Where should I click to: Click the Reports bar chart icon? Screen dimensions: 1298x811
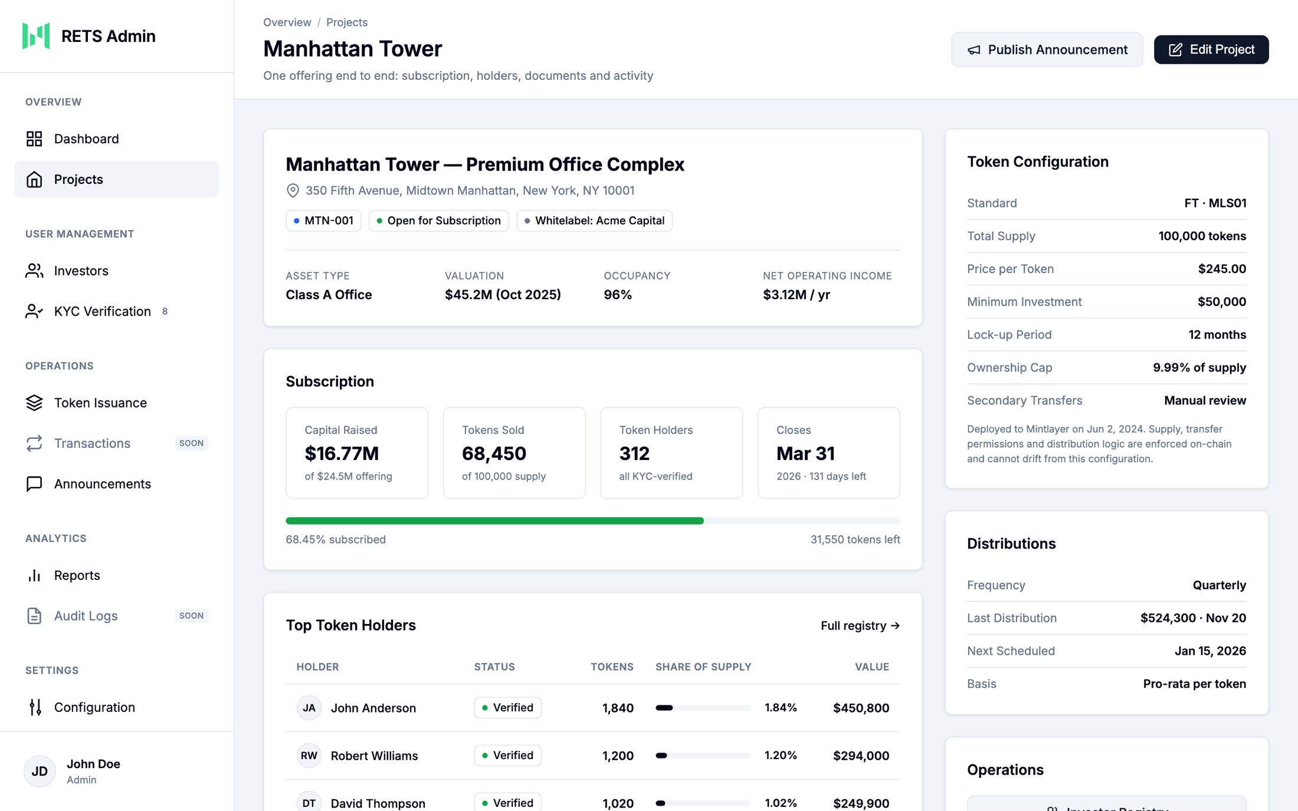34,575
